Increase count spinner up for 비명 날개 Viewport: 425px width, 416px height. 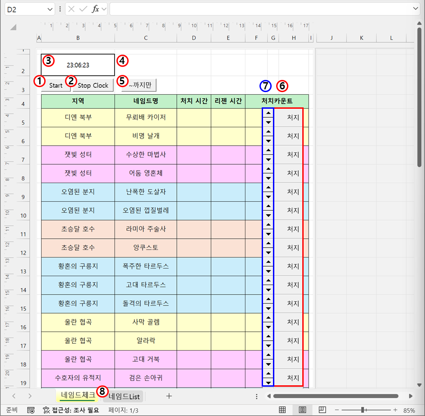(x=268, y=132)
